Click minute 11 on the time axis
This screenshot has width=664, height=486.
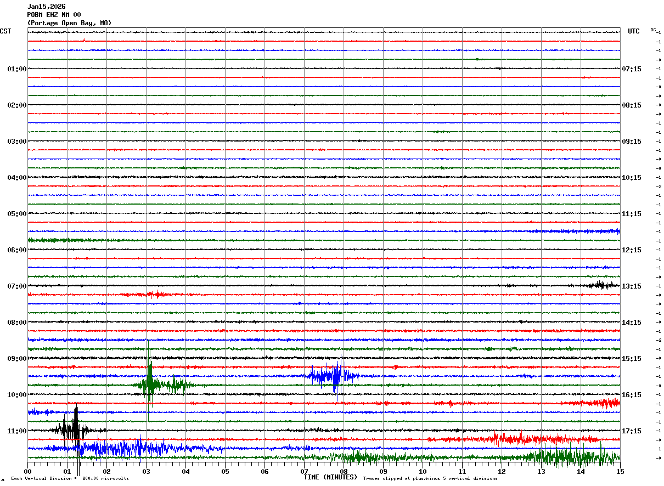462,471
